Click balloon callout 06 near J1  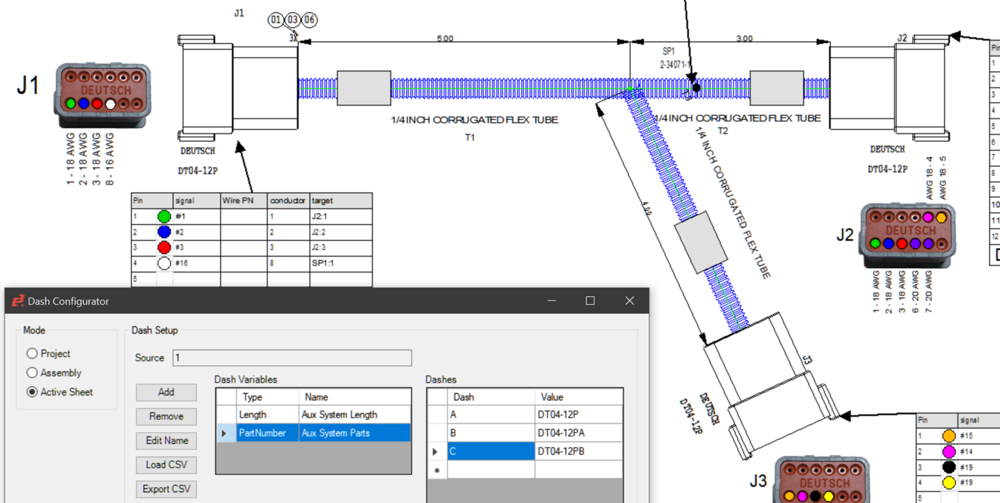pos(309,21)
